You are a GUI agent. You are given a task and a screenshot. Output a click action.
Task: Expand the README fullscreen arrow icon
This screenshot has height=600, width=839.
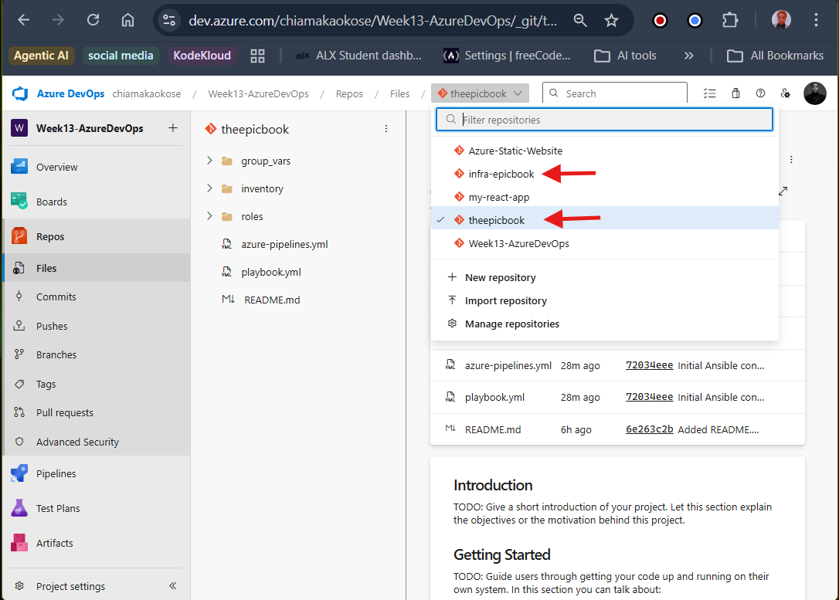pos(783,191)
